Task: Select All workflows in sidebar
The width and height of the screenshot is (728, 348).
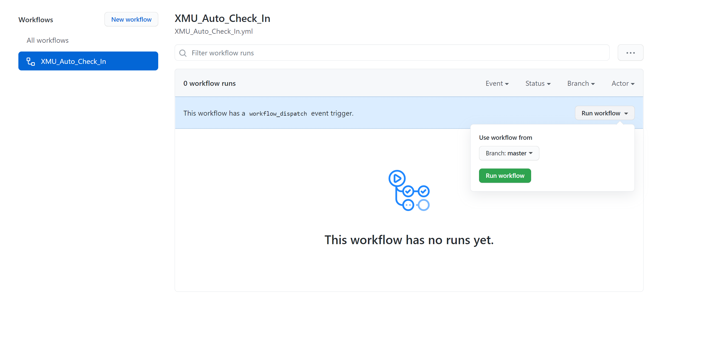Action: [47, 40]
